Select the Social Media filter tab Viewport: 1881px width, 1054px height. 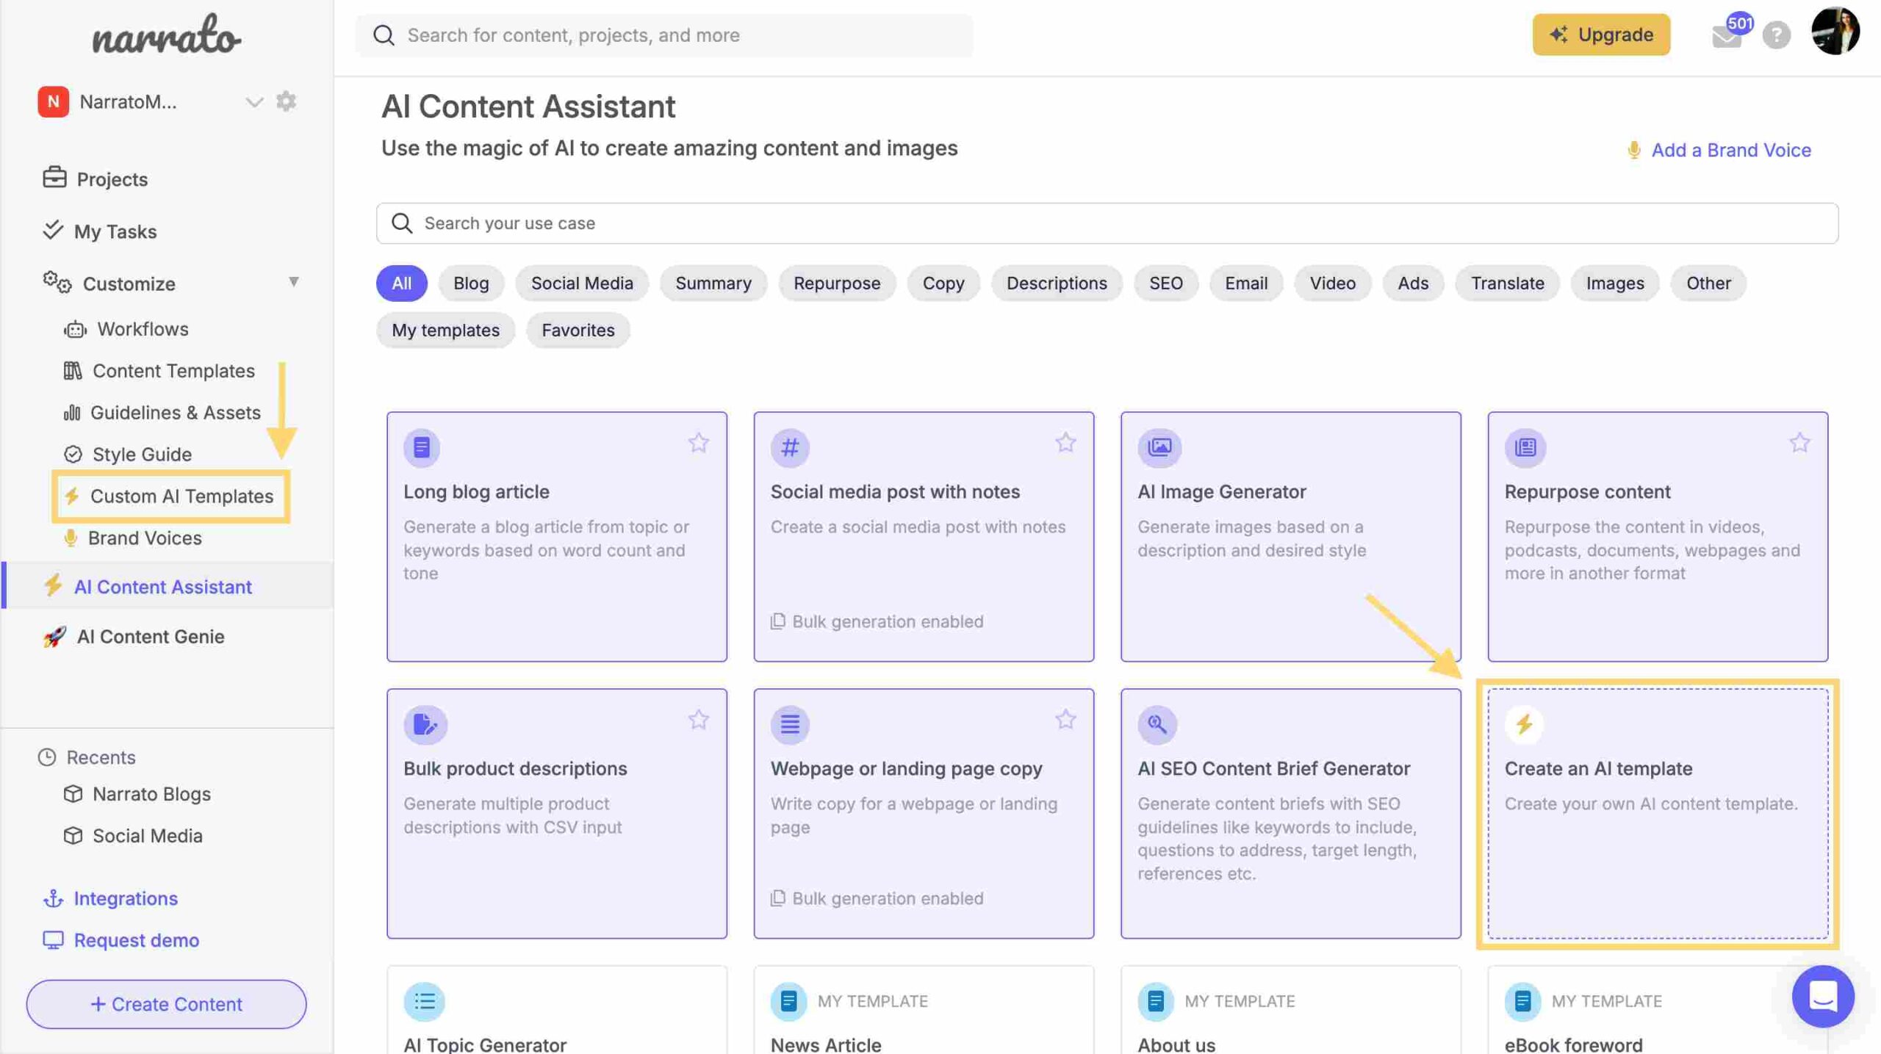point(581,281)
